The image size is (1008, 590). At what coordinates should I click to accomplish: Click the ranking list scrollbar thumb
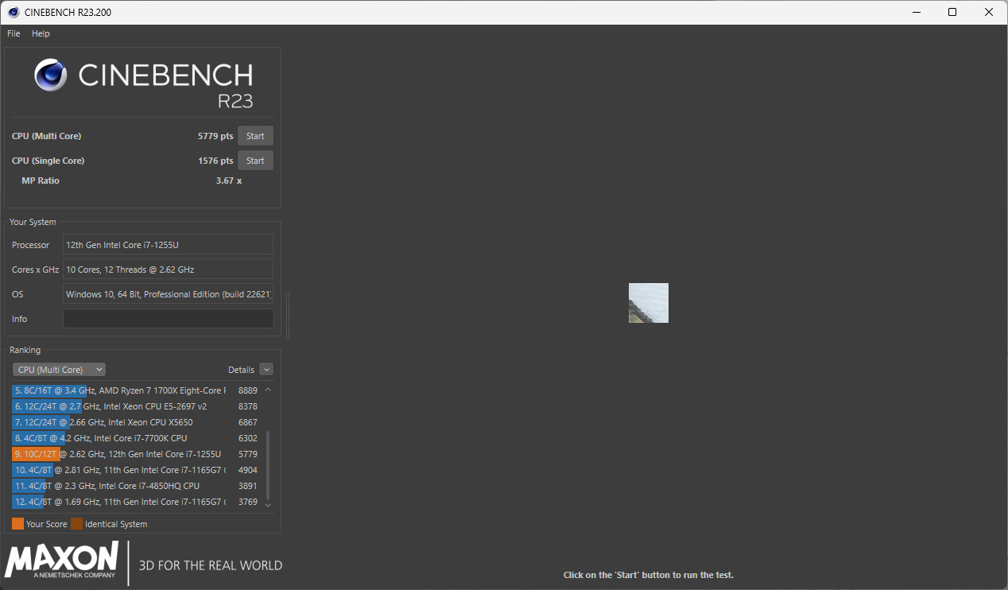pyautogui.click(x=268, y=464)
